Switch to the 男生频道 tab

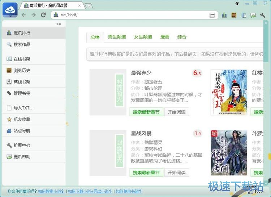click(117, 37)
